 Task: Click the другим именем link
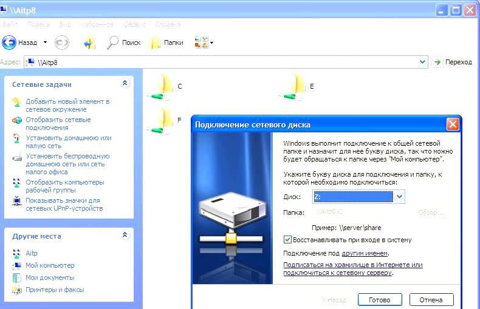pos(365,253)
